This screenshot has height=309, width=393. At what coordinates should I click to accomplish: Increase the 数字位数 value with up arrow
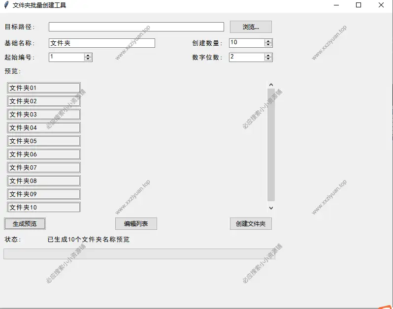pyautogui.click(x=268, y=55)
